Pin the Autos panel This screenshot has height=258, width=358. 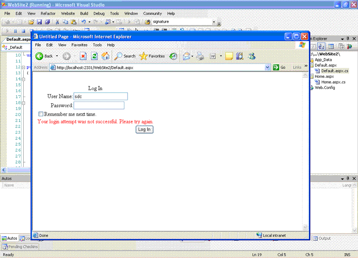coord(348,178)
